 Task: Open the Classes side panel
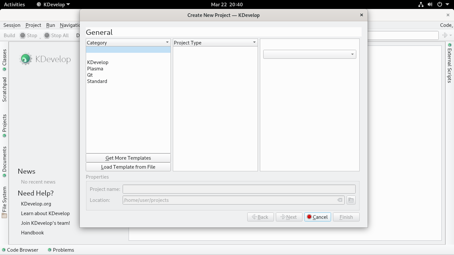click(x=4, y=60)
